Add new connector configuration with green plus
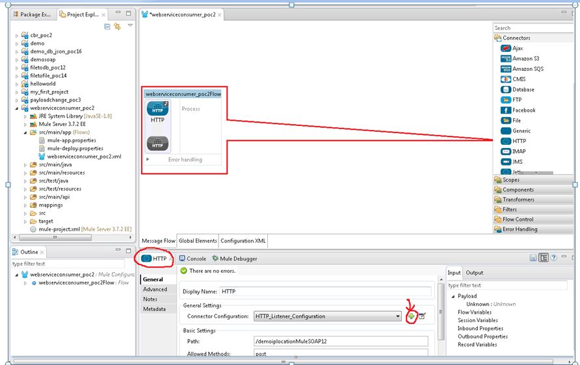The height and width of the screenshot is (365, 580). pos(411,316)
